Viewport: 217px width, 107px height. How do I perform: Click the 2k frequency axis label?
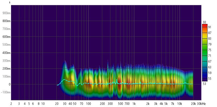(148, 104)
